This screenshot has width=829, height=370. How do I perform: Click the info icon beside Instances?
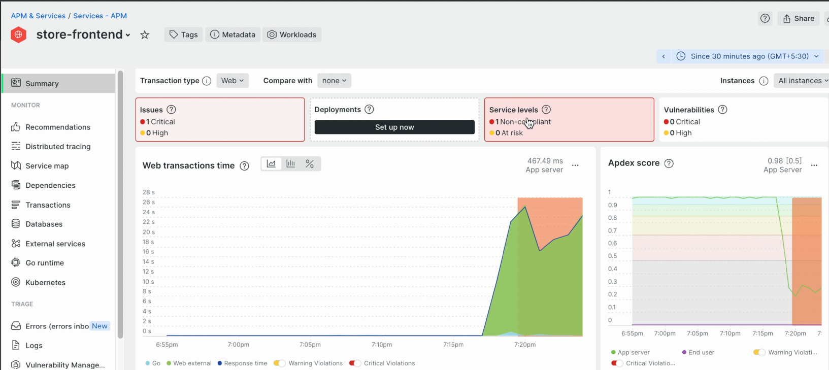764,81
